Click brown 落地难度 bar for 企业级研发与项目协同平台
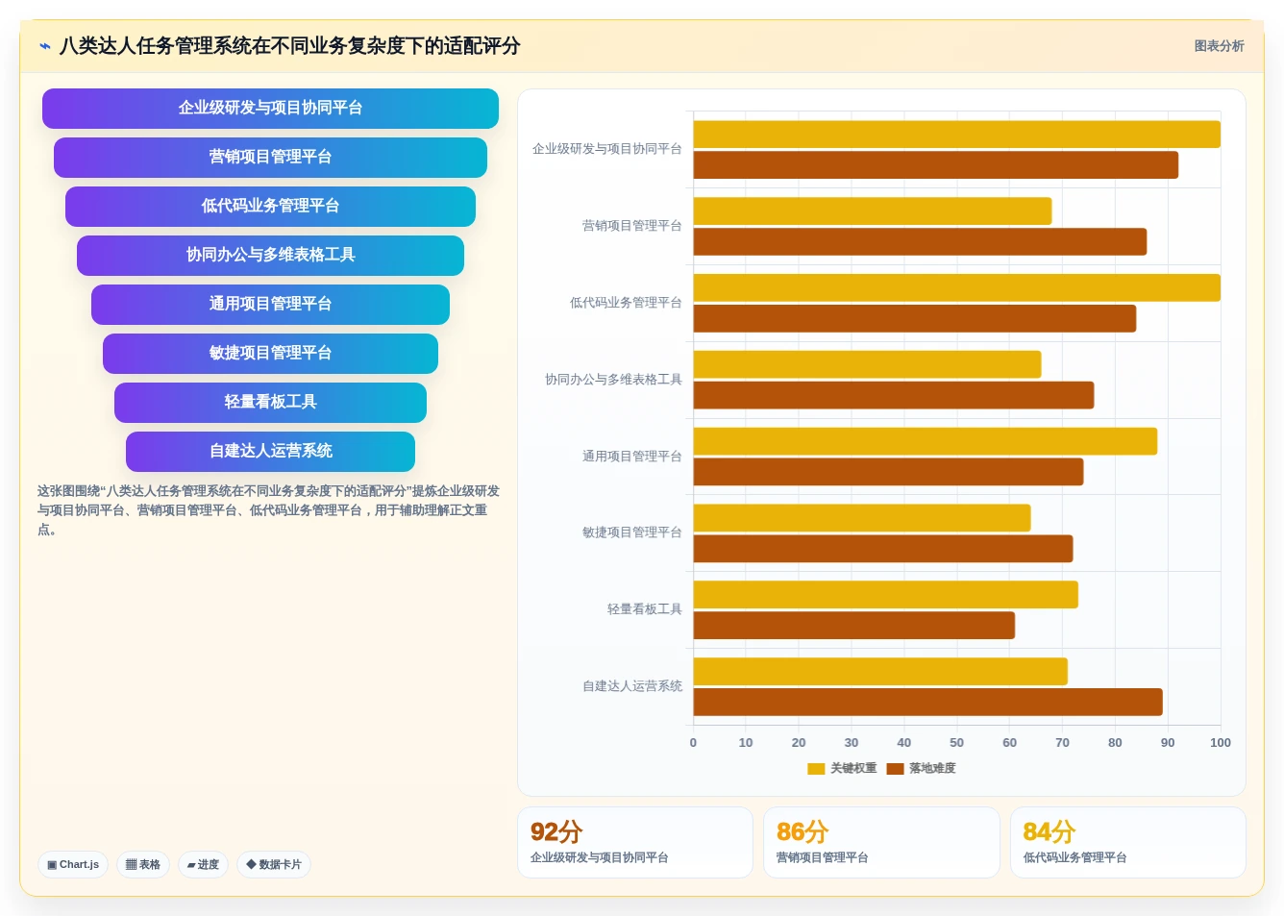Image resolution: width=1284 pixels, height=916 pixels. point(935,165)
